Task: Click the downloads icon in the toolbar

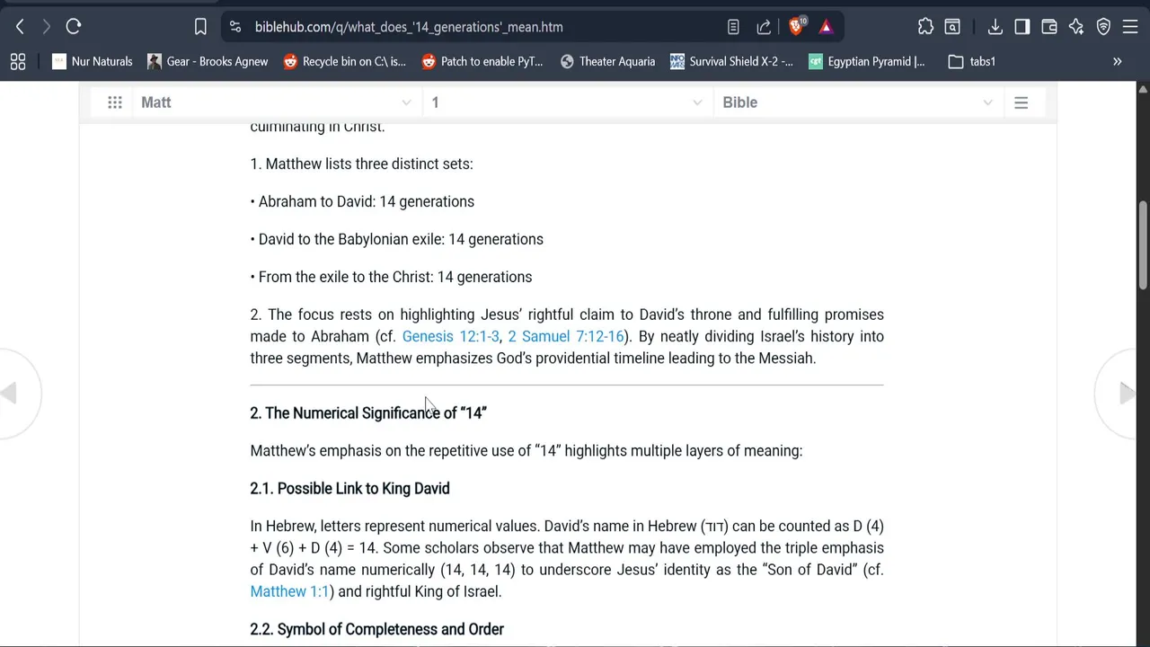Action: tap(995, 27)
